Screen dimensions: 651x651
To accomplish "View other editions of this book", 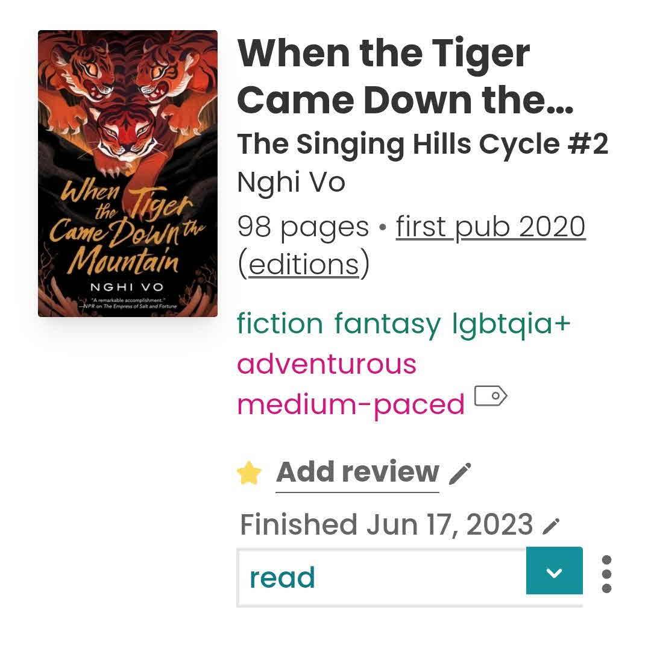I will pos(303,264).
